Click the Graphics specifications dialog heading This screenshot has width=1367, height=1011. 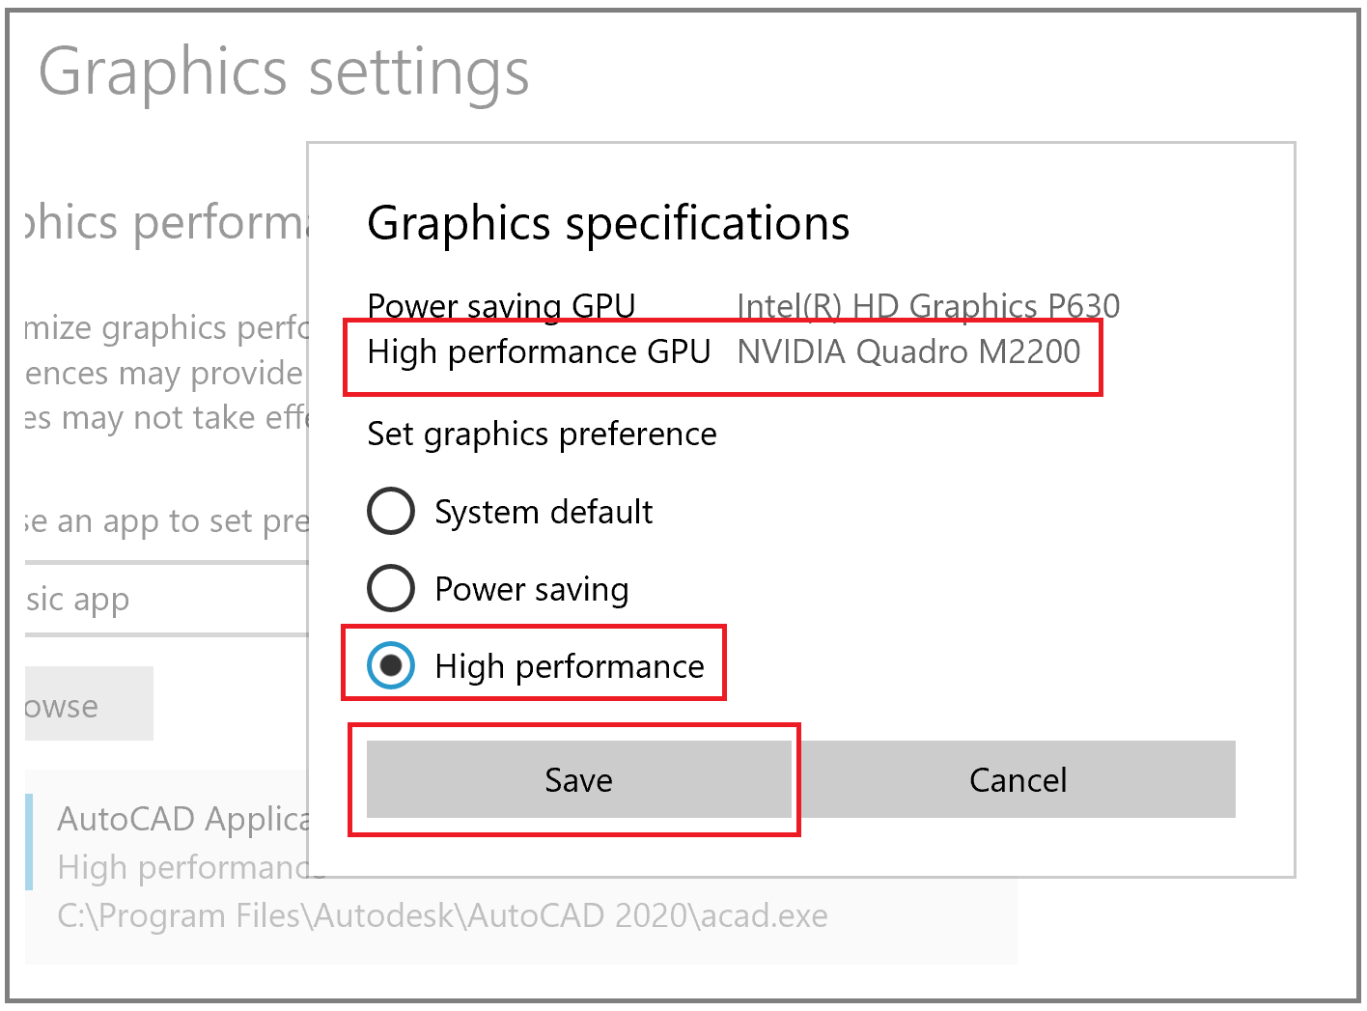point(608,223)
